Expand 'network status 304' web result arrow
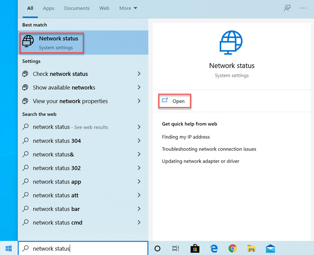314x255 pixels. coord(139,141)
